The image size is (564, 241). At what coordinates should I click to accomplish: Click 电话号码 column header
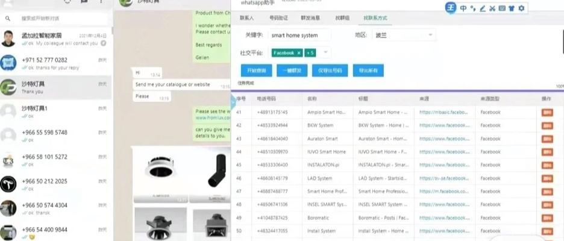(x=266, y=99)
